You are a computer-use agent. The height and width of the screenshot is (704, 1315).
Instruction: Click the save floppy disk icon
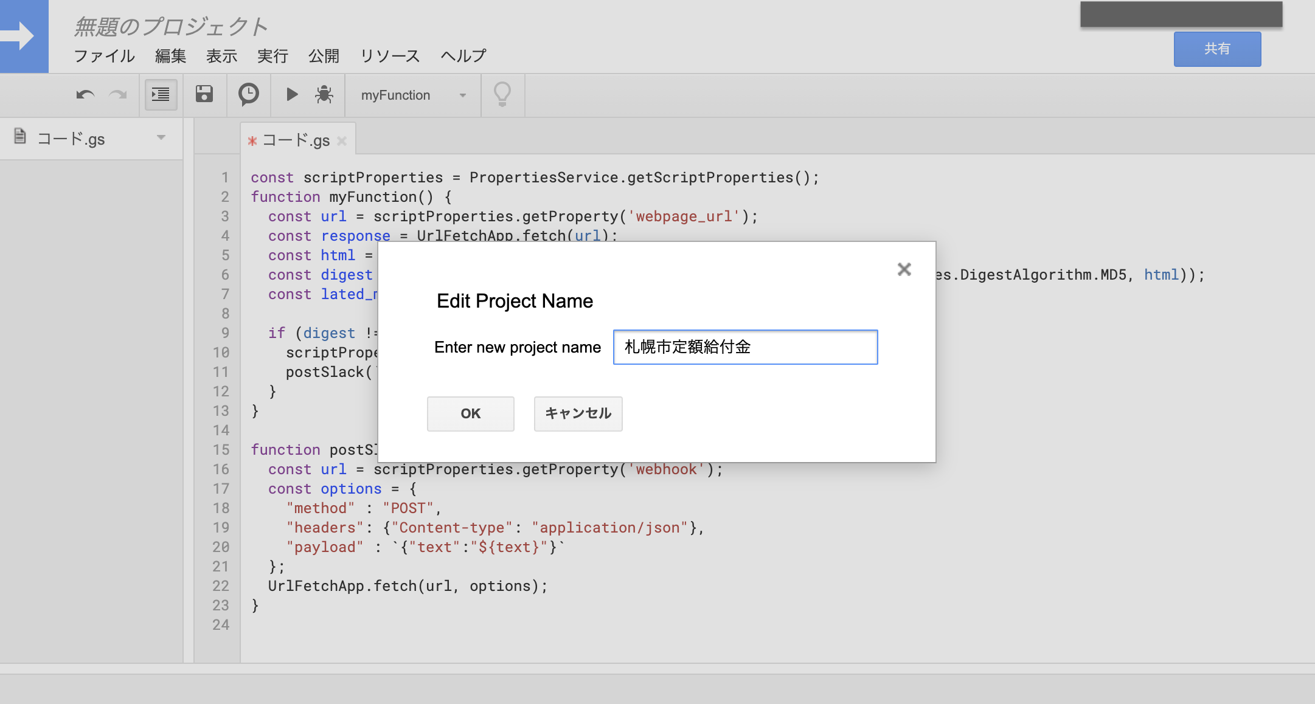click(204, 94)
